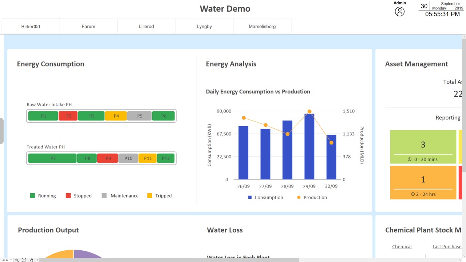Open the orange tile showing 1 asset
The image size is (466, 262).
pyautogui.click(x=423, y=183)
